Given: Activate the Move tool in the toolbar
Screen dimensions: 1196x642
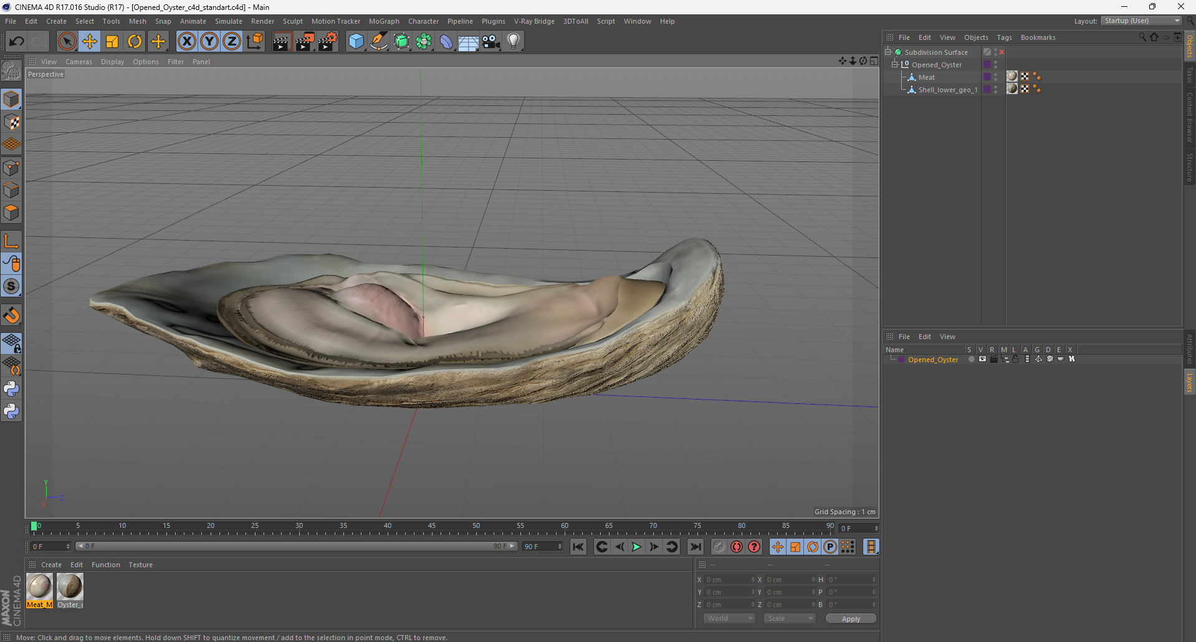Looking at the screenshot, I should coord(90,42).
